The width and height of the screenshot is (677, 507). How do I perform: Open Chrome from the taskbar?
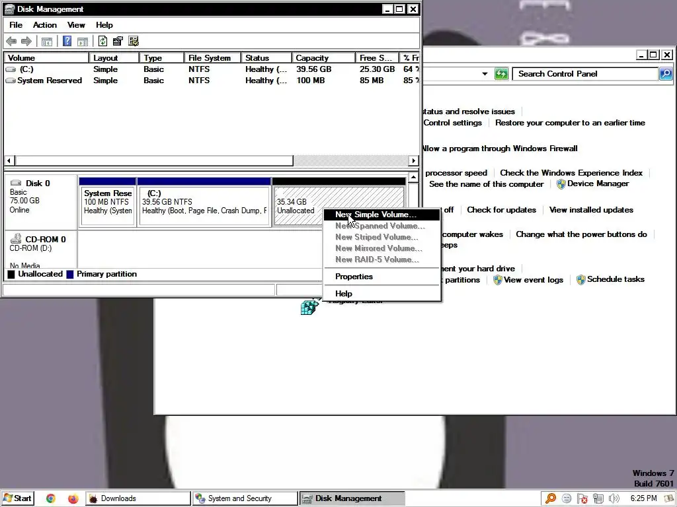click(x=51, y=498)
